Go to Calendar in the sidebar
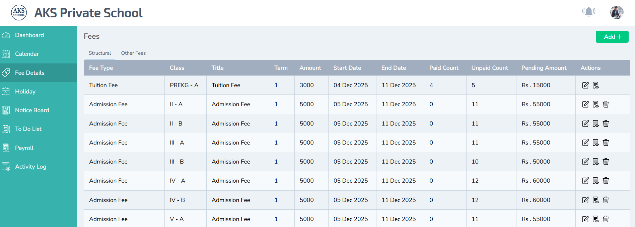The image size is (635, 227). [x=27, y=54]
